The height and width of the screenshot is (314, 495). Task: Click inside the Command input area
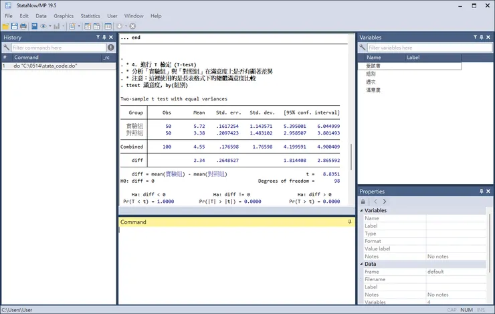point(237,265)
